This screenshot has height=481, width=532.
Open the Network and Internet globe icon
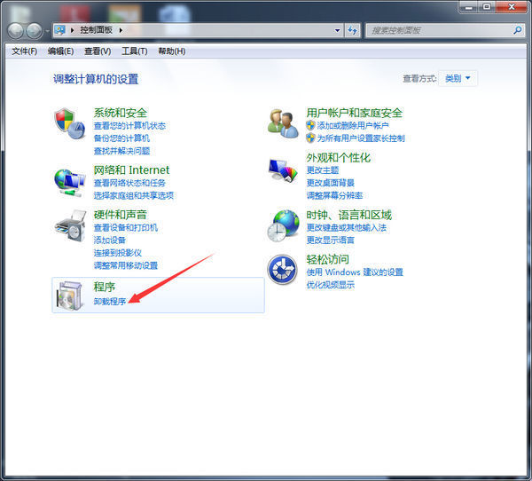tap(69, 183)
